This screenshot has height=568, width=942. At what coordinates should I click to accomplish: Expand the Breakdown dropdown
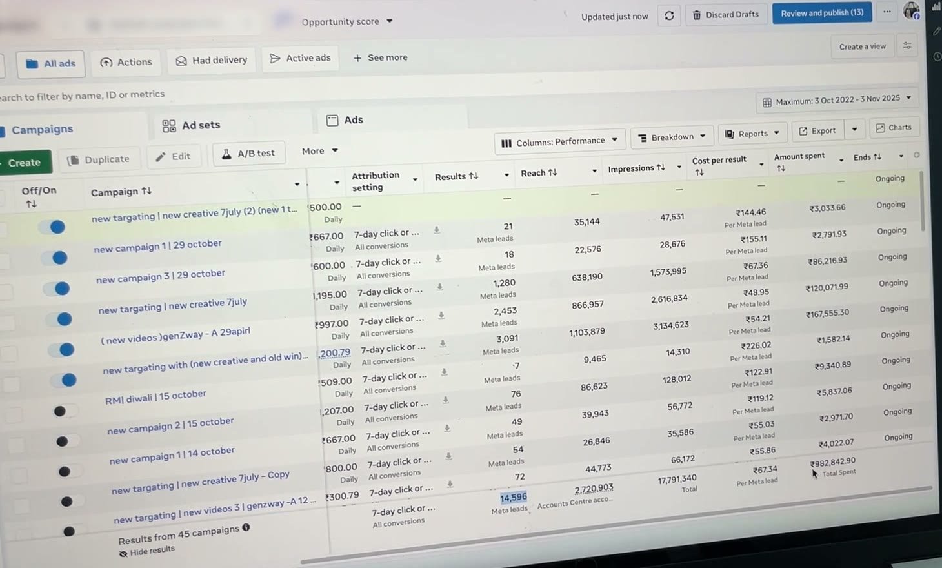click(x=672, y=137)
